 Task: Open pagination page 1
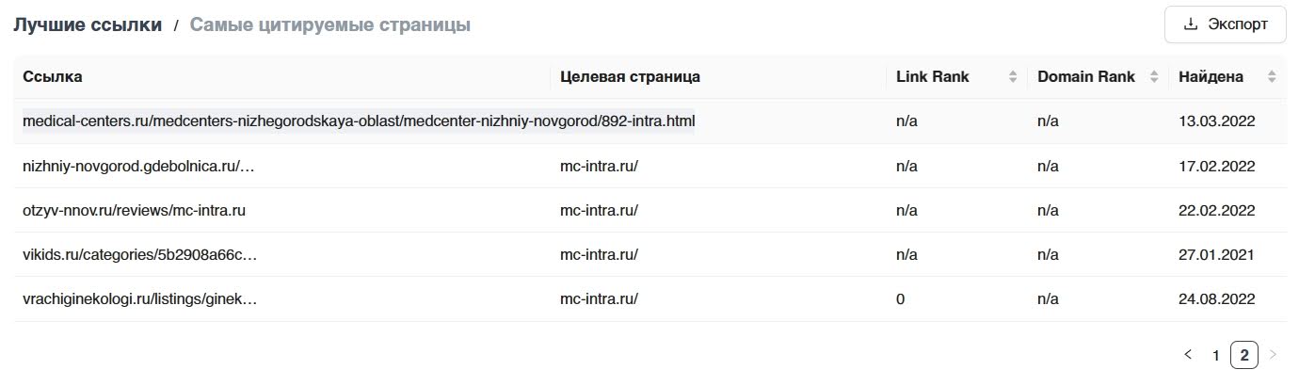(1215, 355)
